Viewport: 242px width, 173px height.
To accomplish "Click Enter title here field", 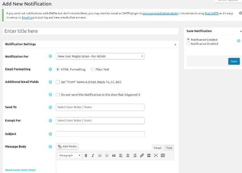I will click(91, 31).
